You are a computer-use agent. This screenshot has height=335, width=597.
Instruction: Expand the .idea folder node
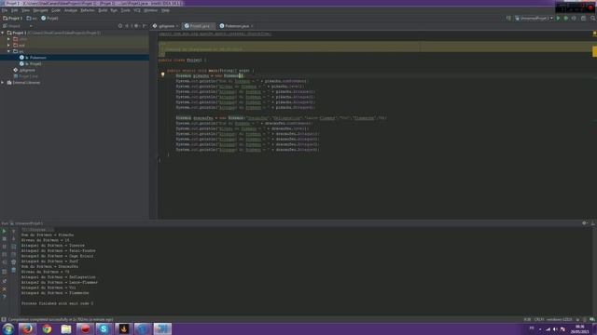(x=8, y=39)
